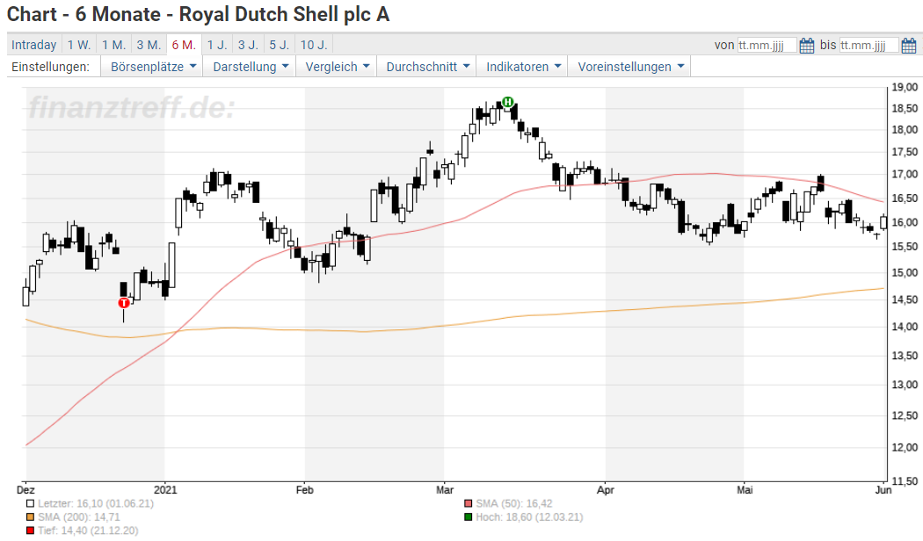The width and height of the screenshot is (923, 541).
Task: Click the 'von' start date field
Action: coord(767,46)
